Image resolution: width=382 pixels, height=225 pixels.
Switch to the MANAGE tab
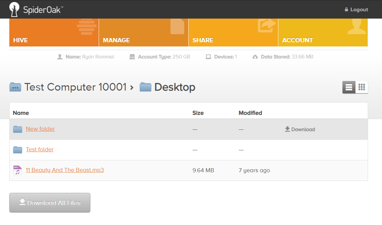(x=116, y=40)
